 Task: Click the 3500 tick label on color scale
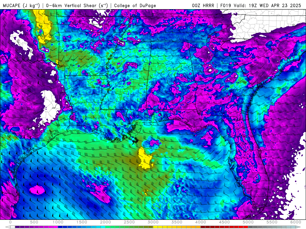pyautogui.click(x=177, y=222)
